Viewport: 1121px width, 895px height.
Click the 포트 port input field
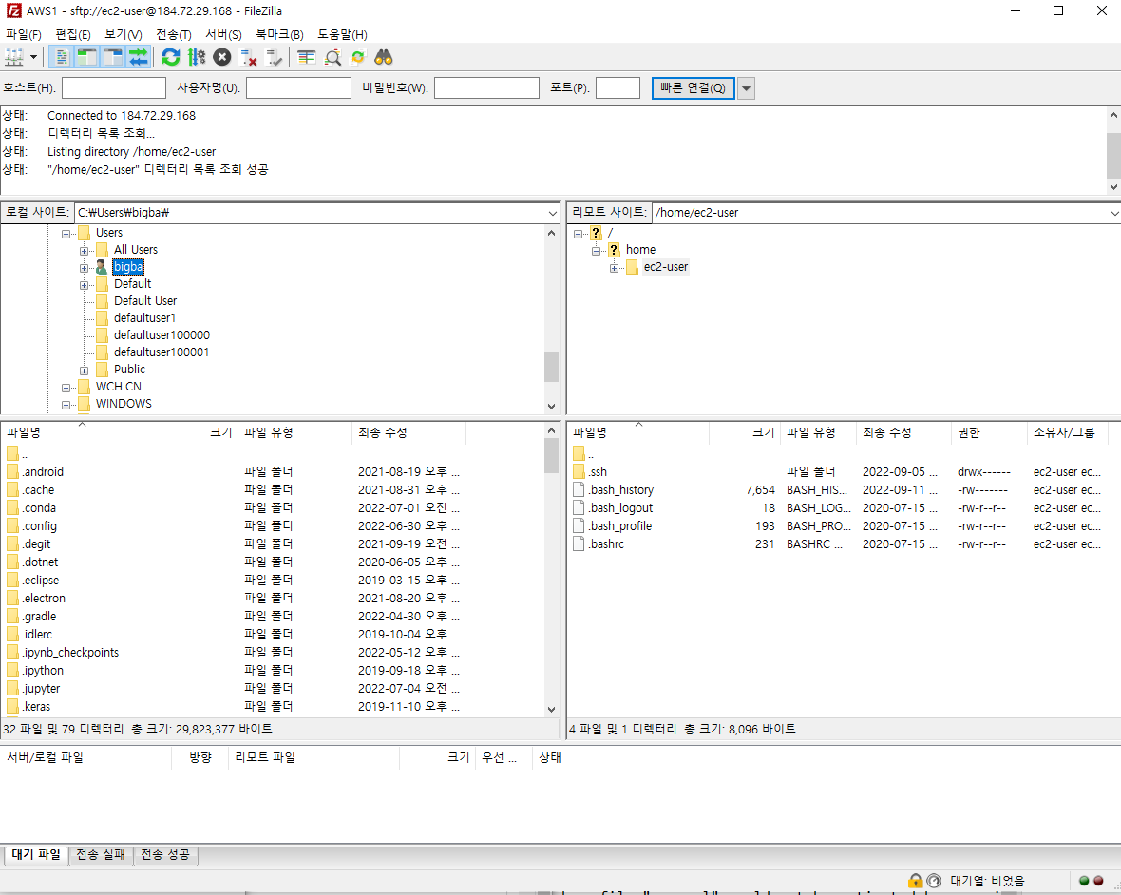(x=617, y=88)
